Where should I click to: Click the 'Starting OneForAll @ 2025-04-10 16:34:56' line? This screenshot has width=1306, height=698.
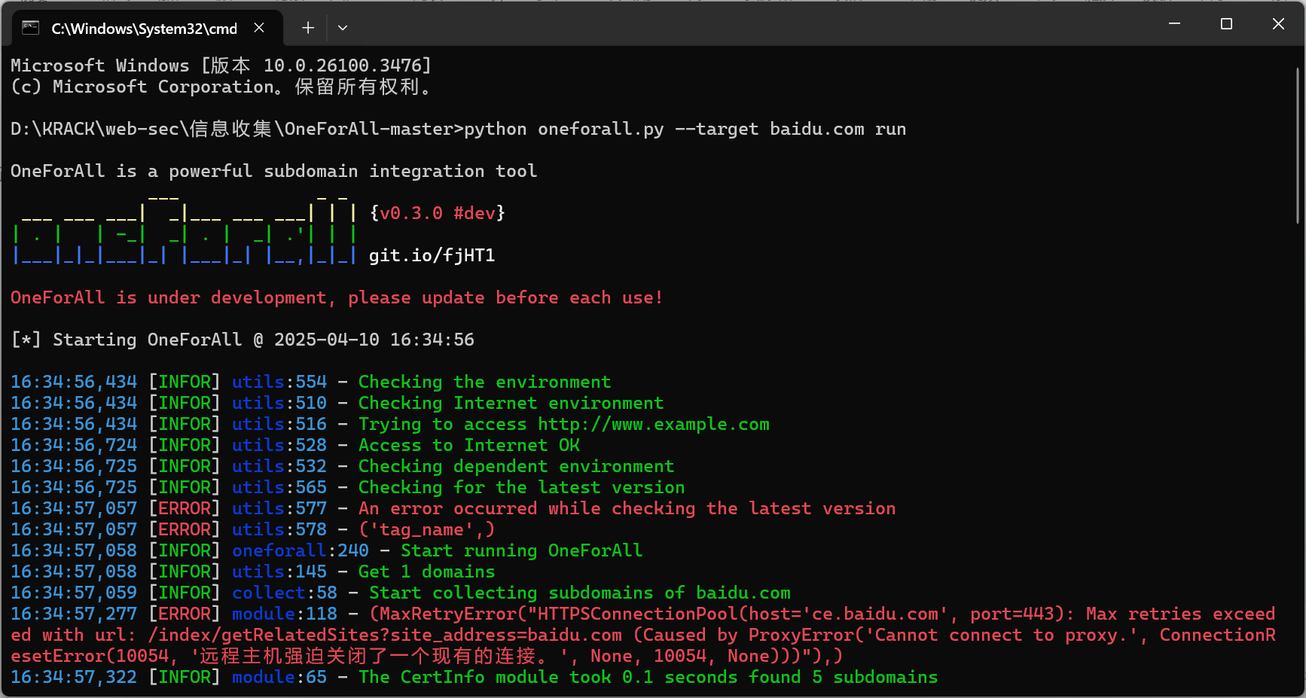click(243, 340)
